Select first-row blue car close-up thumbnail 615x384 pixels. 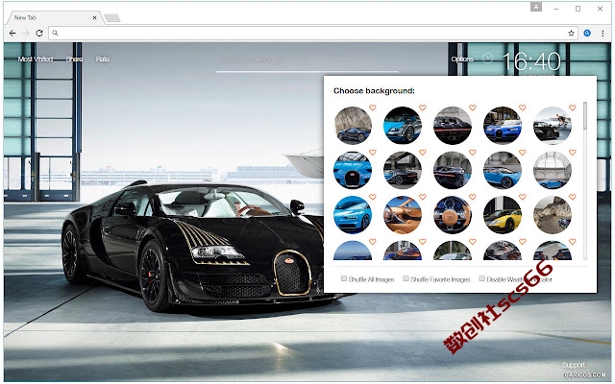click(x=403, y=126)
